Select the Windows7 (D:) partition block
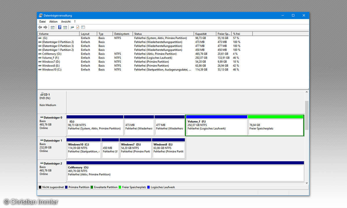This screenshot has width=347, height=208. pyautogui.click(x=136, y=148)
